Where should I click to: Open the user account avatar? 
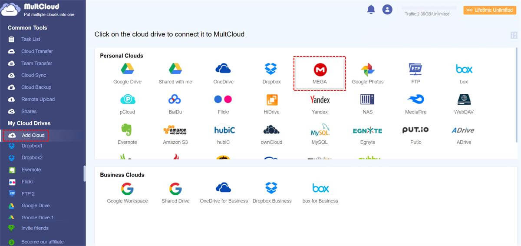pyautogui.click(x=387, y=10)
